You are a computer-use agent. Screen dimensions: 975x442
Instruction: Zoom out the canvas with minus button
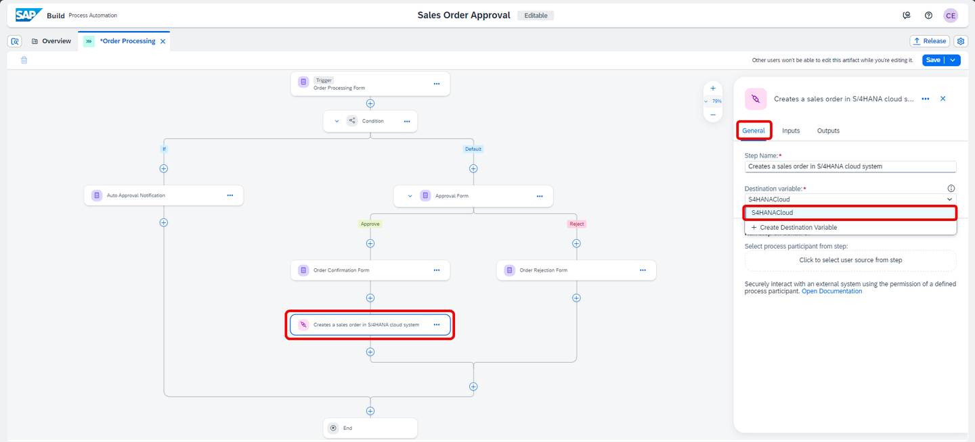[x=712, y=115]
